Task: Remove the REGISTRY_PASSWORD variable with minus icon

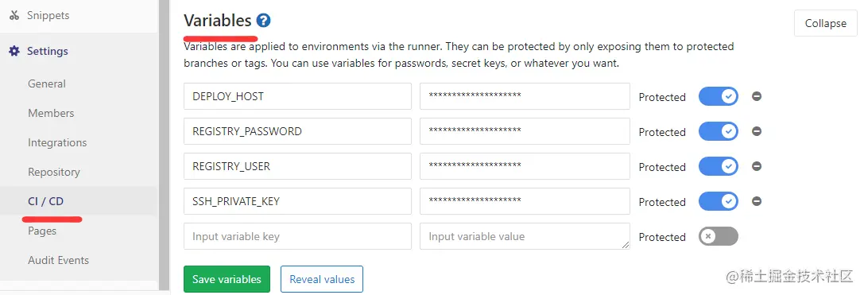Action: pos(757,131)
